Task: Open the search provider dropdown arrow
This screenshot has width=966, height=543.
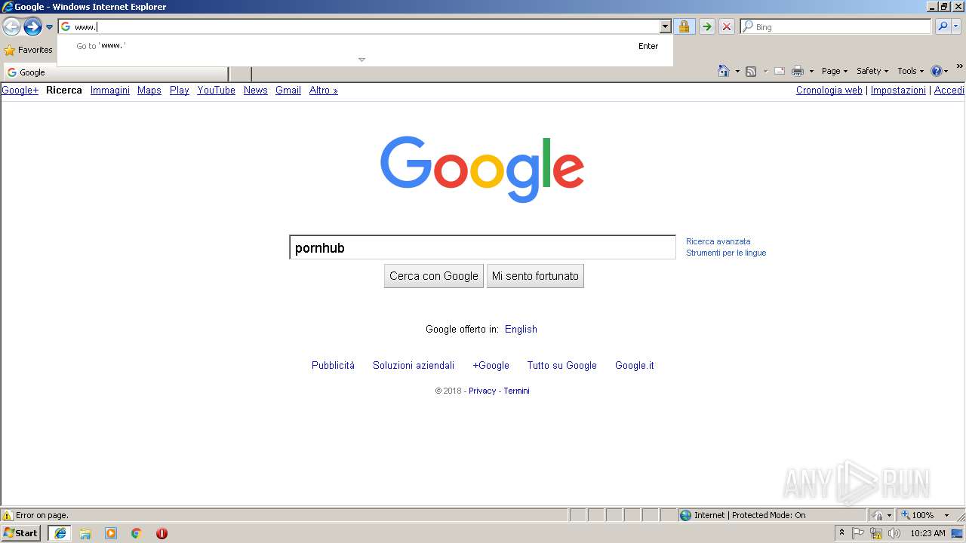Action: point(956,26)
